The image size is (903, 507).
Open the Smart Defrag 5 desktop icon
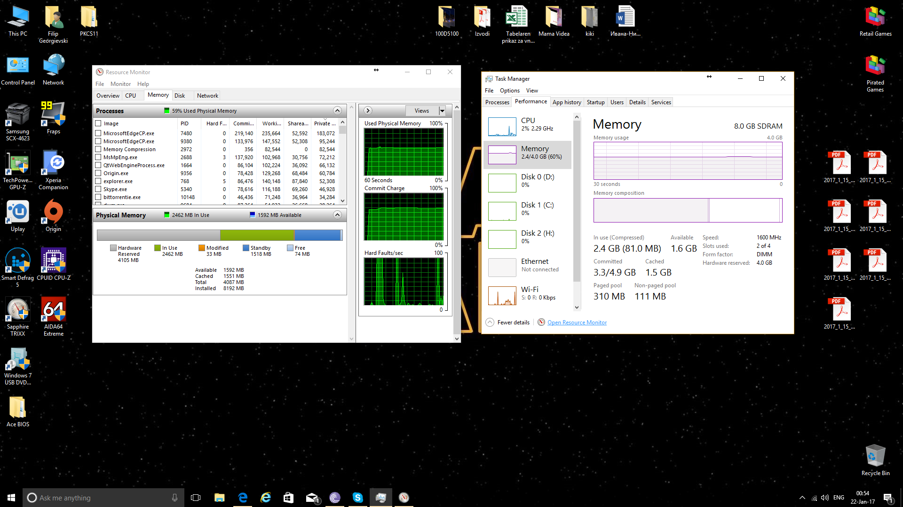[x=18, y=268]
